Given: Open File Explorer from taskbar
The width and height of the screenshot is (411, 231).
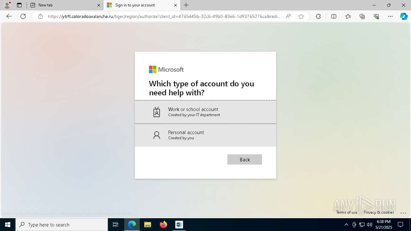Looking at the screenshot, I should click(x=148, y=225).
